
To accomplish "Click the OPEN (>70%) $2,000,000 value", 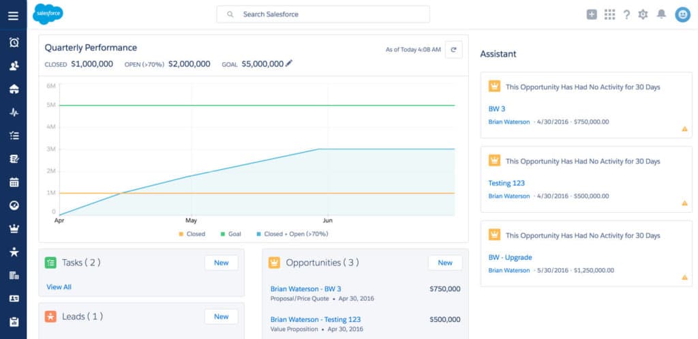I will 189,64.
